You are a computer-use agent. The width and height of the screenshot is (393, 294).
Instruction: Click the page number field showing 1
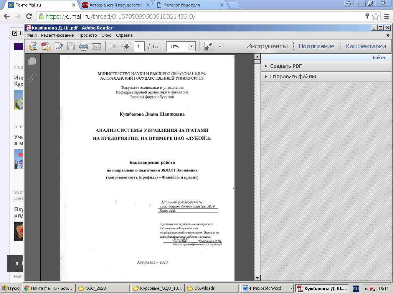(x=140, y=46)
